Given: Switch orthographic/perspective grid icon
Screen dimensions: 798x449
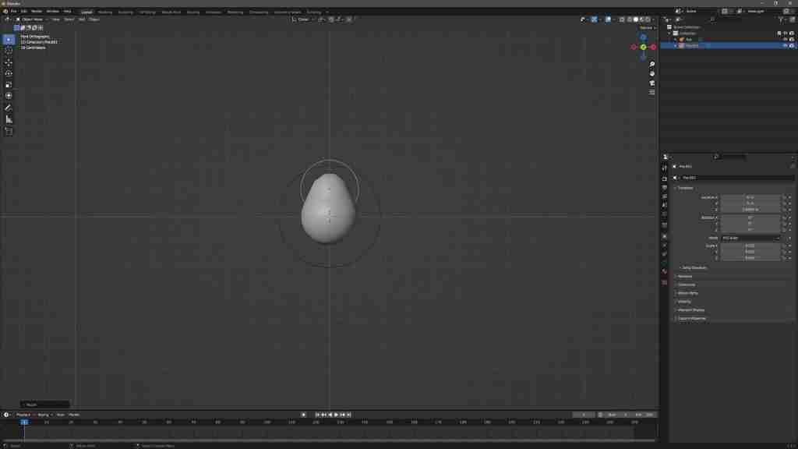Looking at the screenshot, I should [x=652, y=92].
